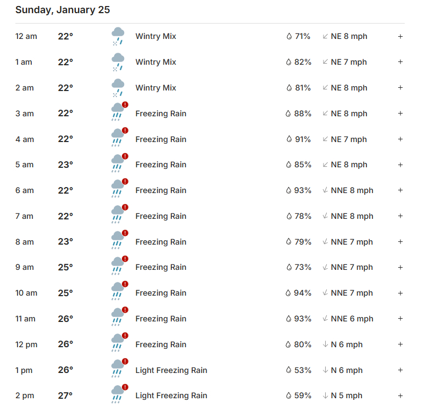The height and width of the screenshot is (407, 424).
Task: Click the light freezing rain icon at 1 pm
Action: click(118, 370)
